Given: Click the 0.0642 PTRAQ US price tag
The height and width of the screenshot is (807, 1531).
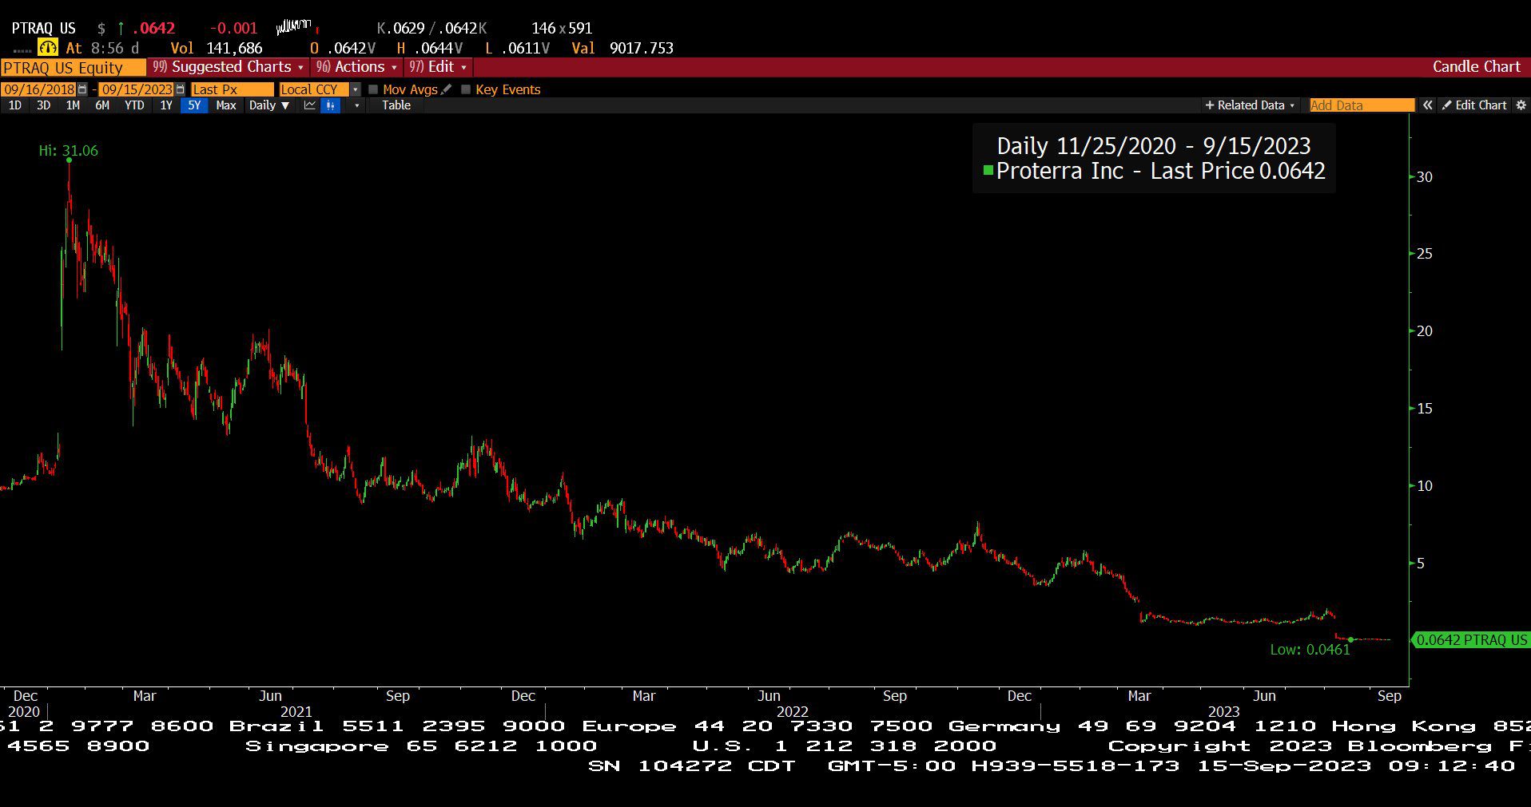Looking at the screenshot, I should tap(1471, 640).
